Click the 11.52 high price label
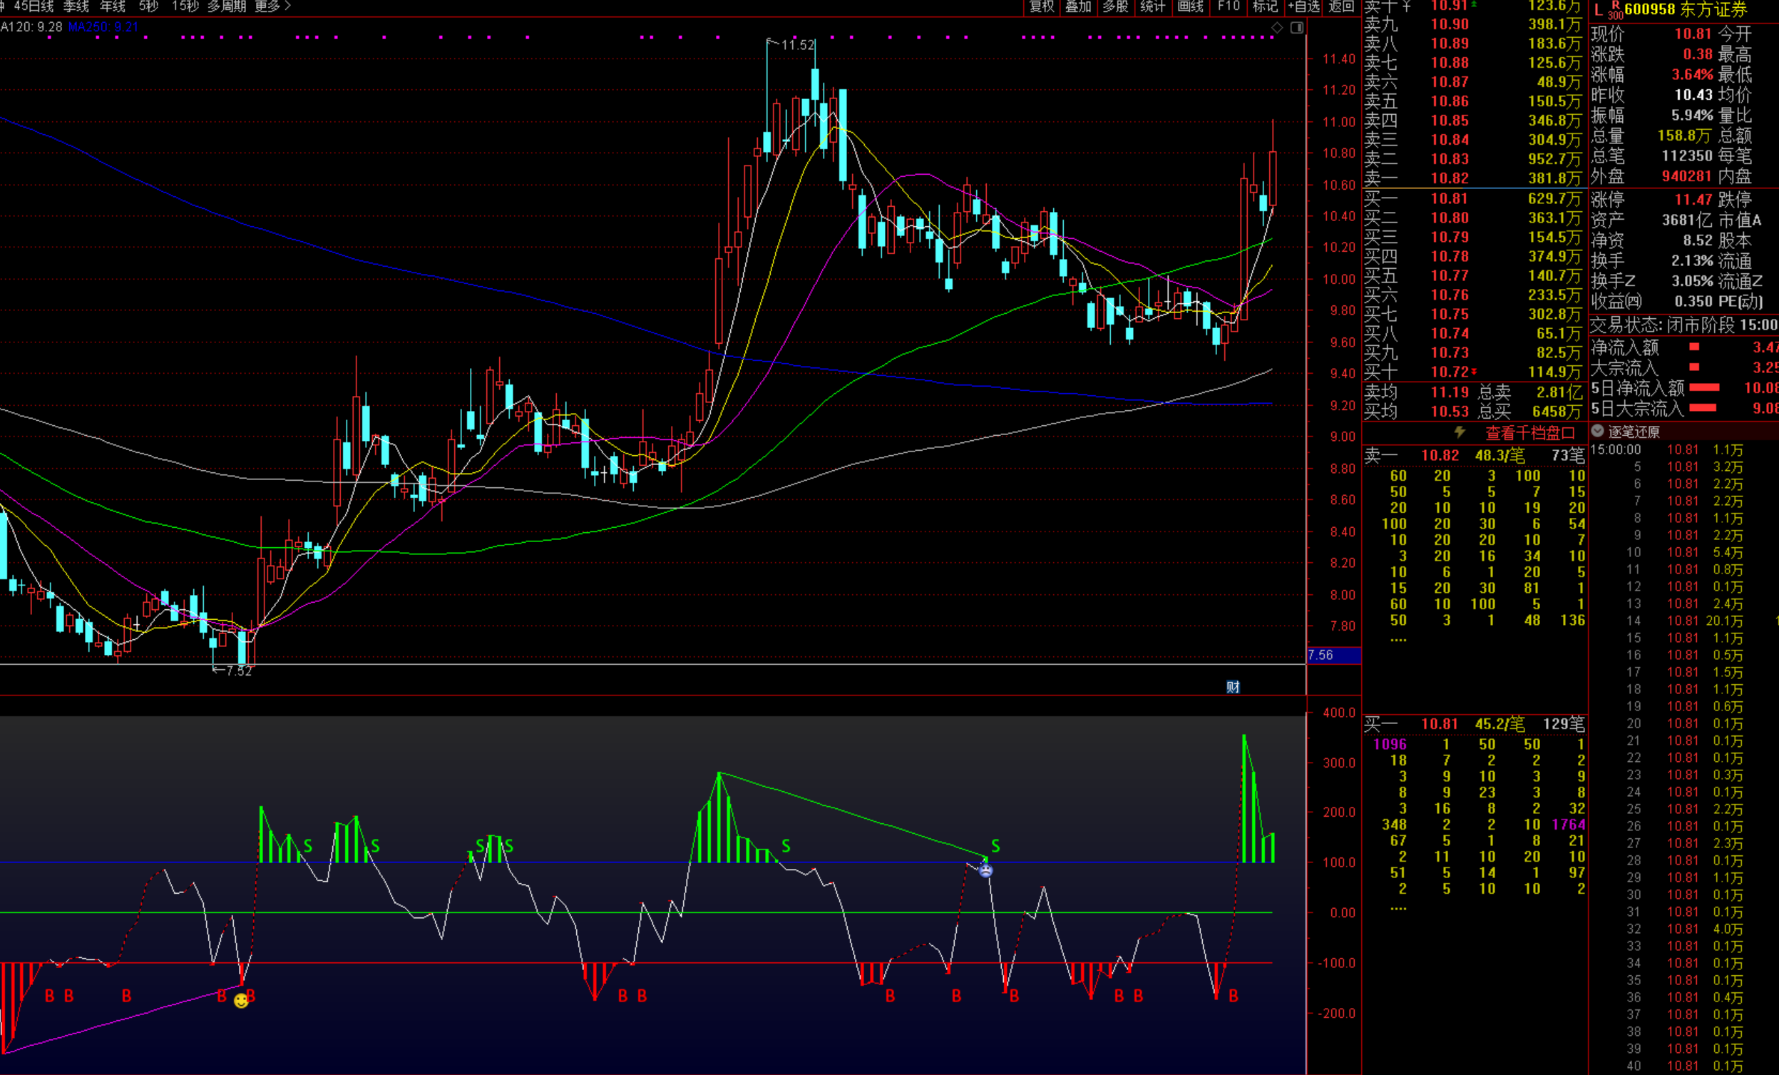1779x1075 pixels. pos(798,45)
